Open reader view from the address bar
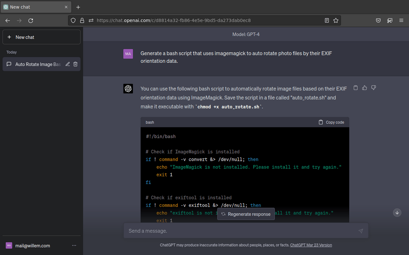The width and height of the screenshot is (409, 255). click(326, 20)
